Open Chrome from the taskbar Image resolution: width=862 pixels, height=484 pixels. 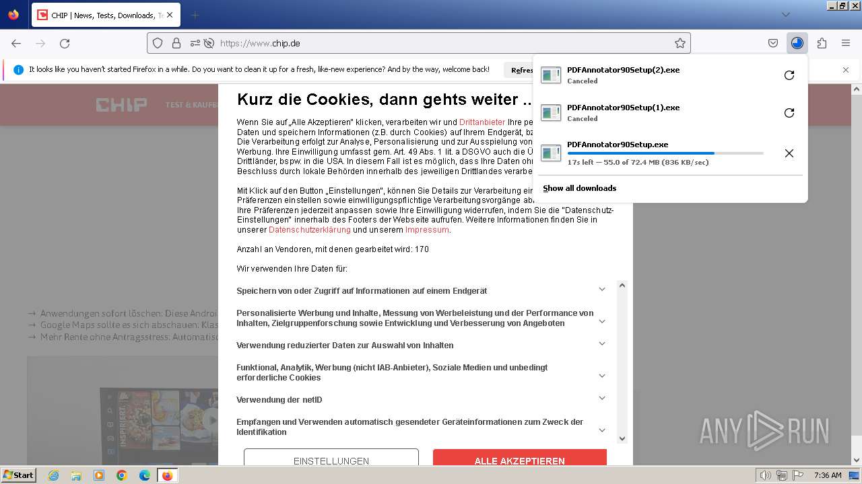(x=122, y=475)
